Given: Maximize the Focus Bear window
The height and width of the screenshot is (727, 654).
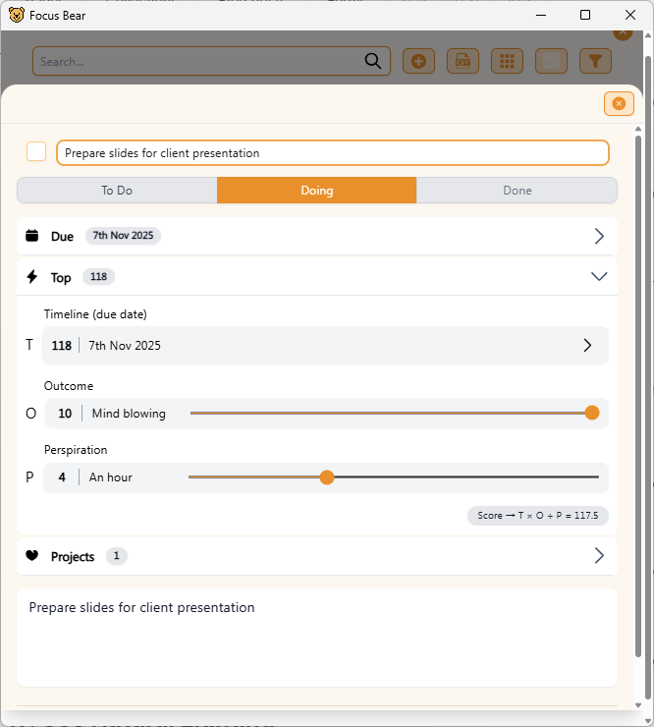Looking at the screenshot, I should [585, 16].
